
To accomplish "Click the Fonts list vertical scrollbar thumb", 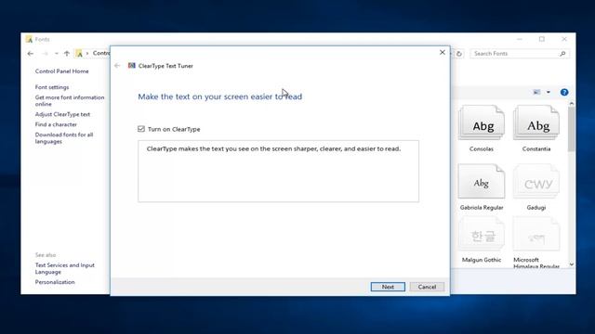I will click(572, 129).
